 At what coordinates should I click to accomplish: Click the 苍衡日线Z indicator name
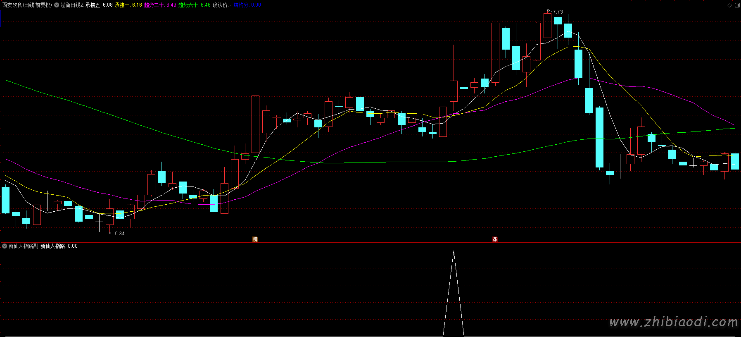pos(72,5)
